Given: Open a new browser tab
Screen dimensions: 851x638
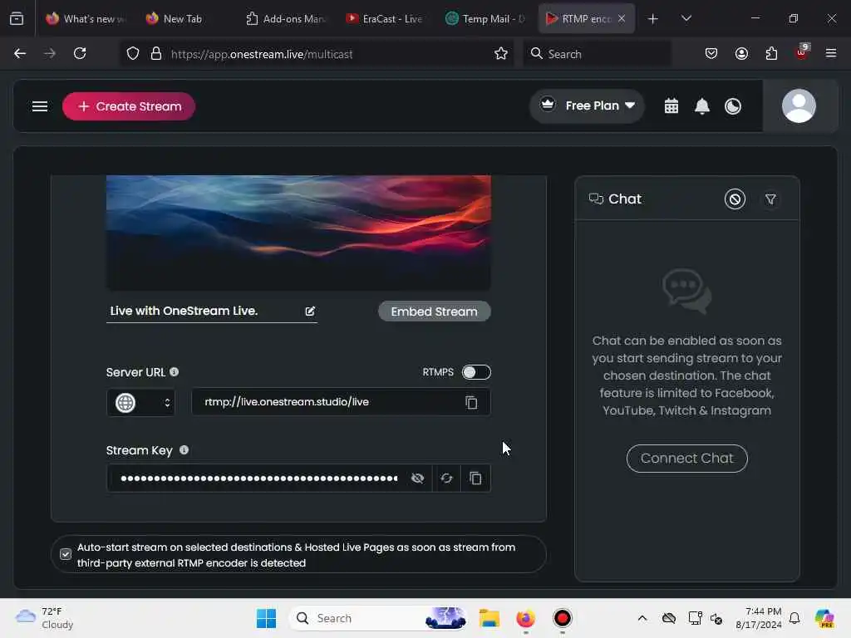Looking at the screenshot, I should (653, 19).
